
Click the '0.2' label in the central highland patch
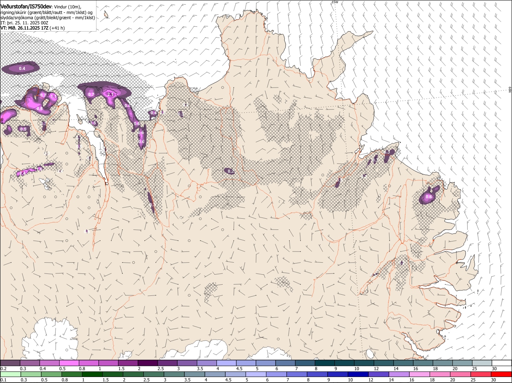230,171
